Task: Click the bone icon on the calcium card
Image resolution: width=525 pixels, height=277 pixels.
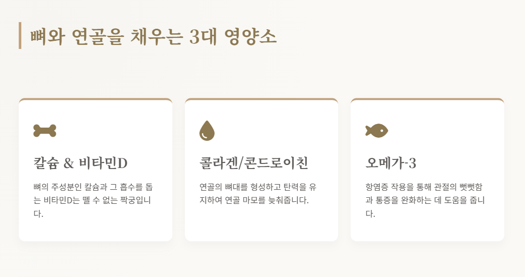Action: tap(45, 131)
